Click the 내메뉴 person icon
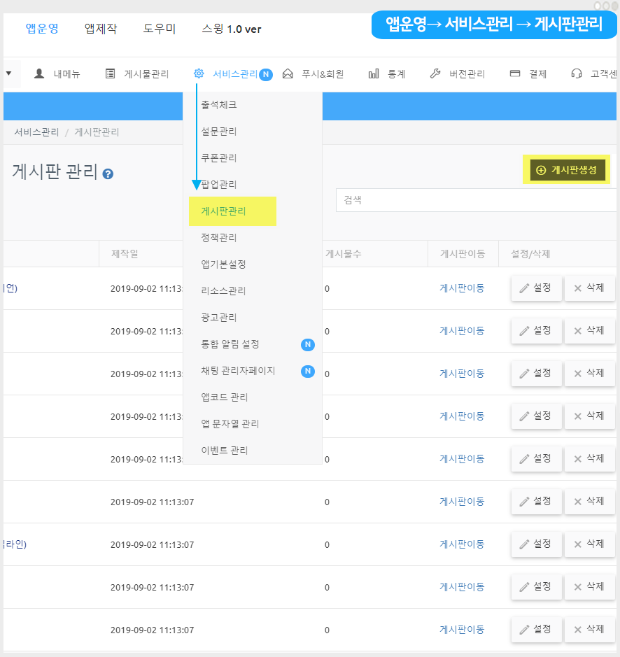The image size is (620, 657). click(x=39, y=73)
